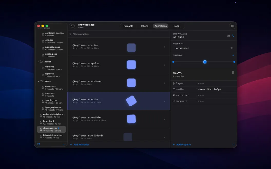Expand sc-shimmer with its chevron

coord(164,83)
